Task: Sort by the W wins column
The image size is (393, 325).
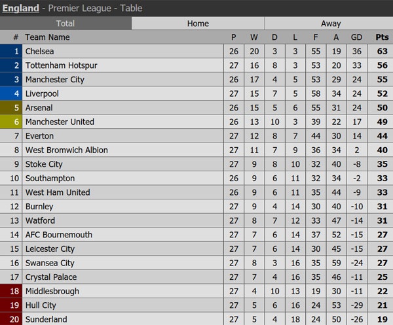Action: 254,37
